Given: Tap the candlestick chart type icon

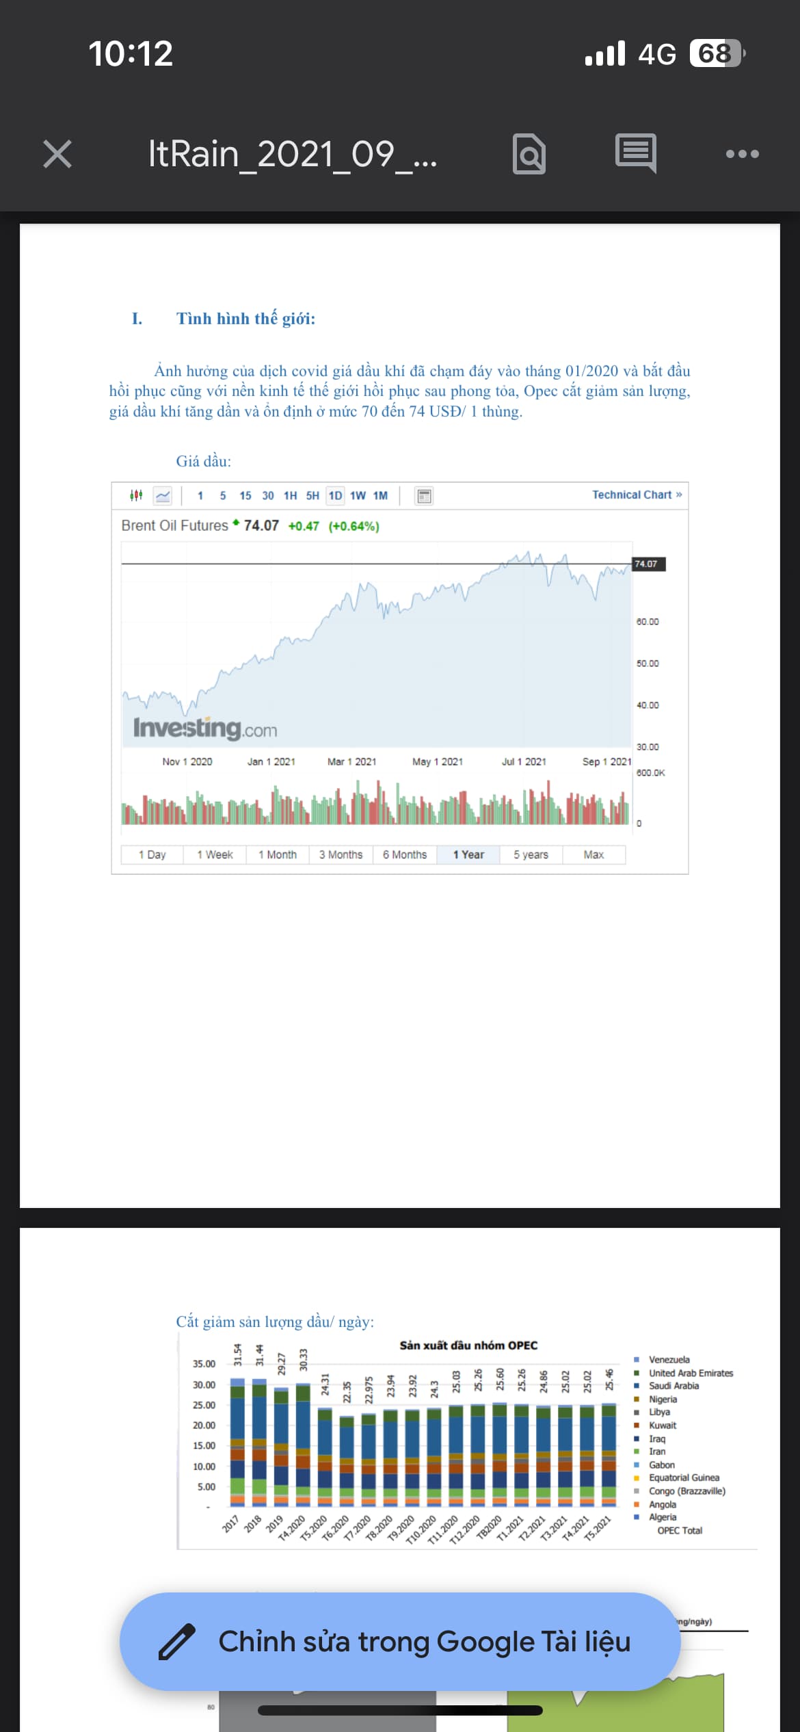Looking at the screenshot, I should 136,495.
